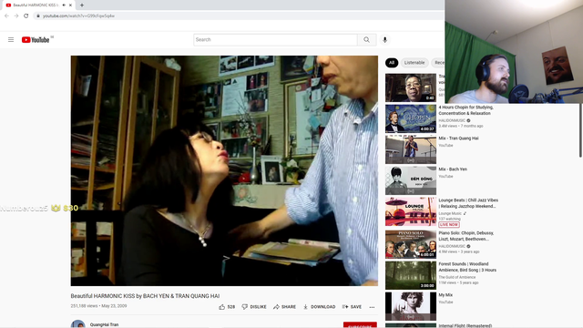Save the video to a playlist

[x=352, y=307]
